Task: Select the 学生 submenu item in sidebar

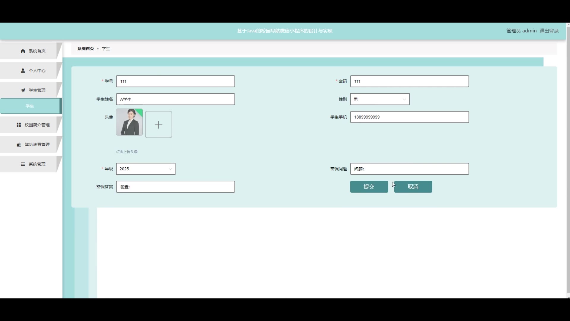Action: (x=30, y=106)
